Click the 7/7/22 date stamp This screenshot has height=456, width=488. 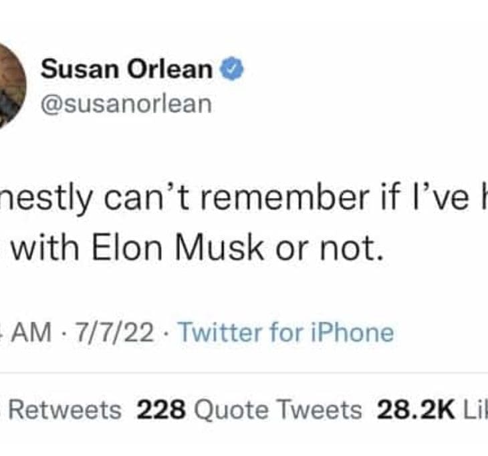coord(116,332)
